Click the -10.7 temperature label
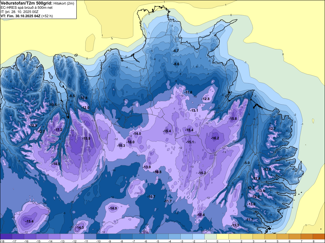The image size is (325, 243). point(151,197)
